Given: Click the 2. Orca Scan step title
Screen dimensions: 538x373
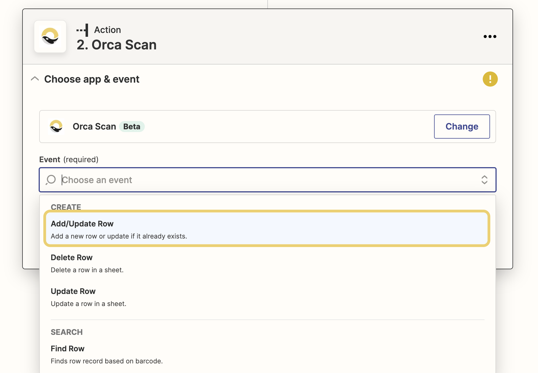Looking at the screenshot, I should pos(117,45).
